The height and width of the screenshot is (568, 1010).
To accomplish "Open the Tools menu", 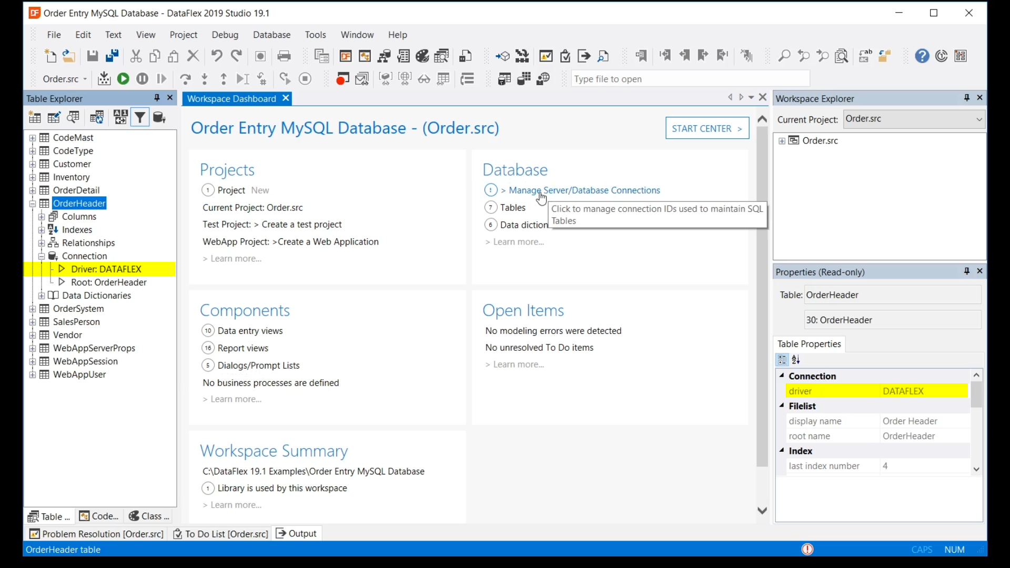I will pos(316,35).
